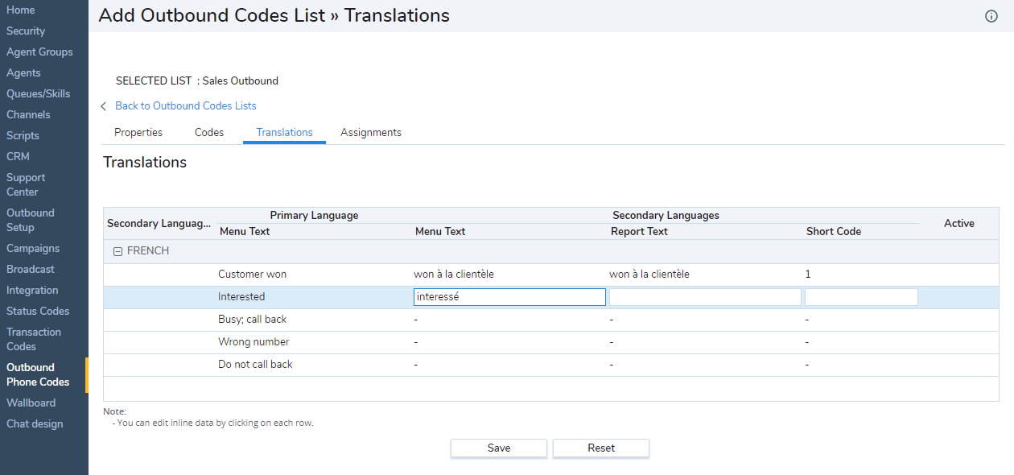This screenshot has width=1014, height=475.
Task: Select Outbound Phone Codes in sidebar
Action: [38, 375]
